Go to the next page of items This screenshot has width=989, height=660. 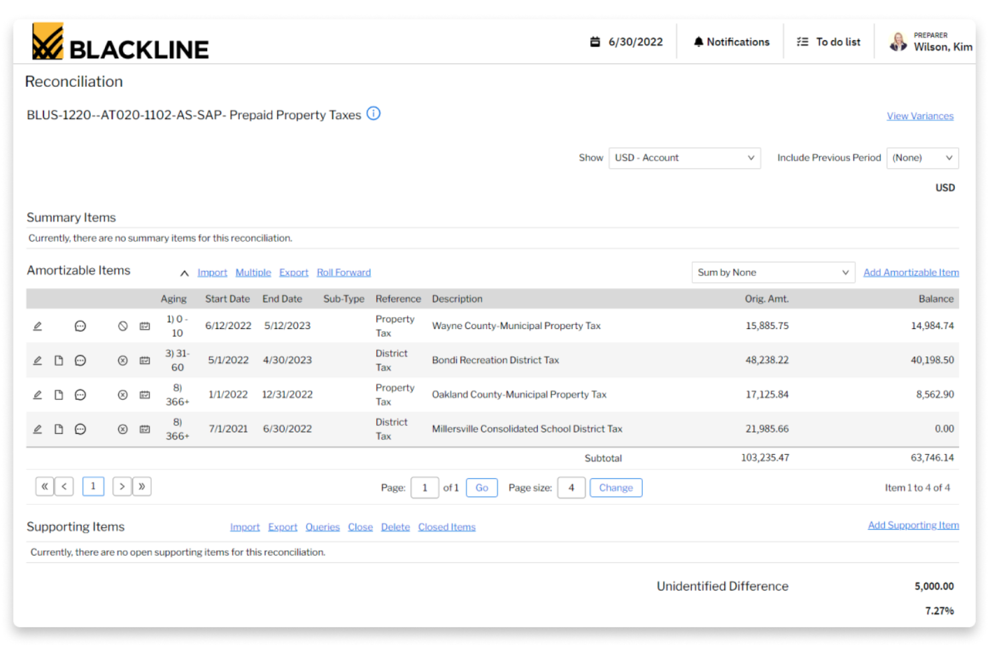(x=122, y=487)
